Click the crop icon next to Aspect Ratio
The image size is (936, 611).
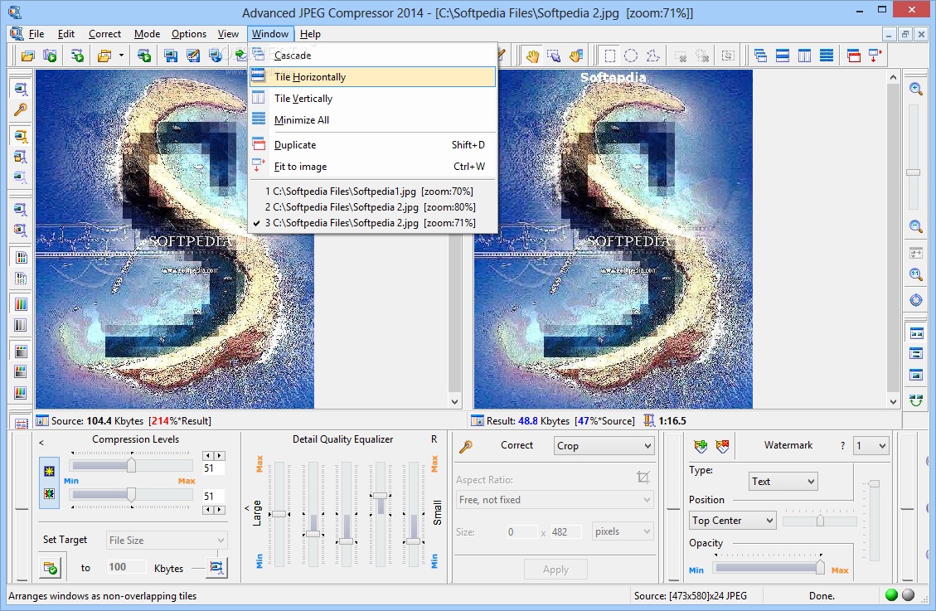643,478
